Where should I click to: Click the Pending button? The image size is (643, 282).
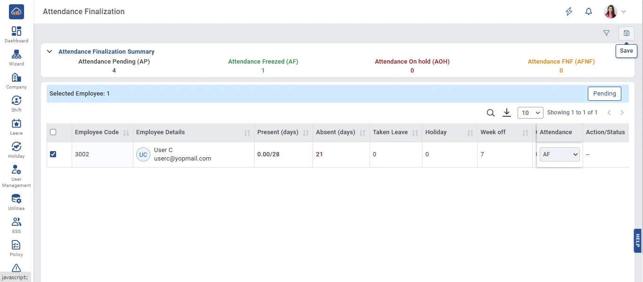(x=604, y=94)
